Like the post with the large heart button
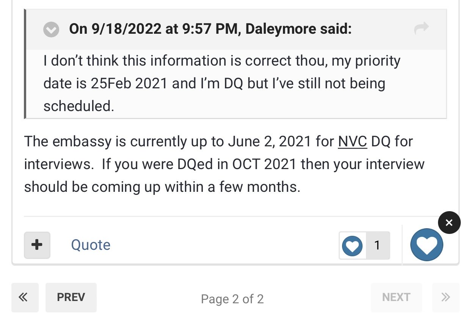Screen dimensions: 471x334 tap(427, 245)
